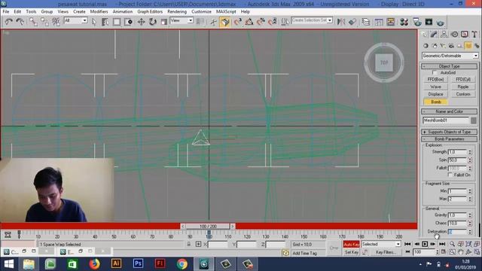
Task: Open Rendered Frame Window icon
Action: point(429,22)
